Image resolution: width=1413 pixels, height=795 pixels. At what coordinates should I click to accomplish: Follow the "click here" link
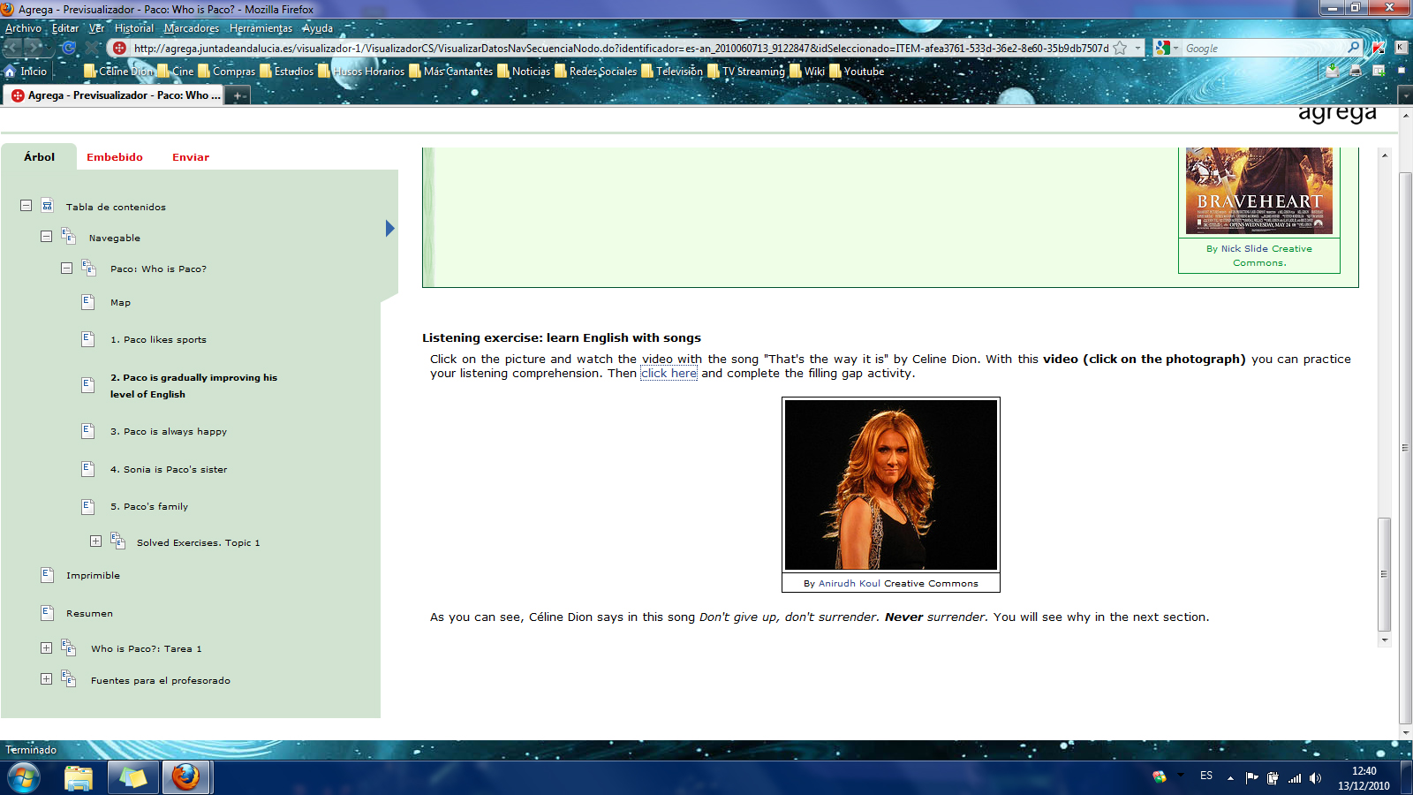[669, 374]
